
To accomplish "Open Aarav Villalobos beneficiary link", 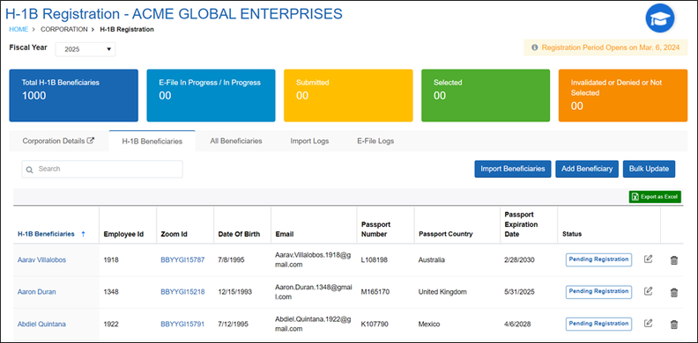I will click(41, 260).
